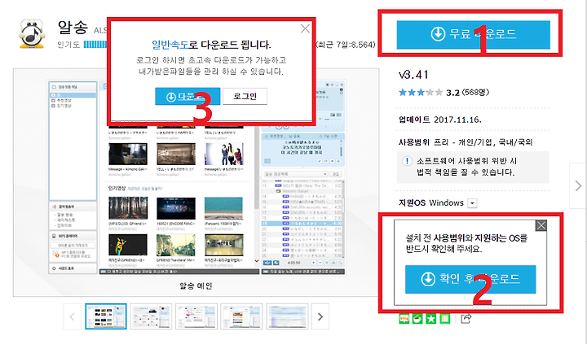This screenshot has width=587, height=344.
Task: Show next thumbnails with right arrow
Action: tap(320, 316)
